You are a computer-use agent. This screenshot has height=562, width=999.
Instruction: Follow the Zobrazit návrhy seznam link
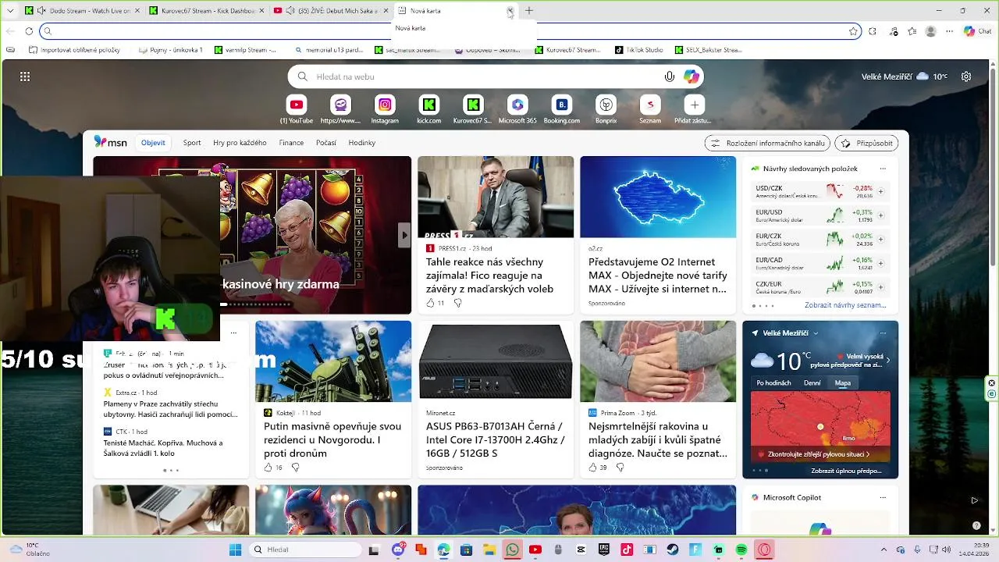coord(845,305)
